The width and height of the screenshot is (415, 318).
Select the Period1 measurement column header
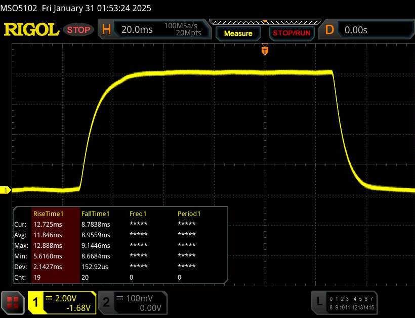tap(189, 214)
